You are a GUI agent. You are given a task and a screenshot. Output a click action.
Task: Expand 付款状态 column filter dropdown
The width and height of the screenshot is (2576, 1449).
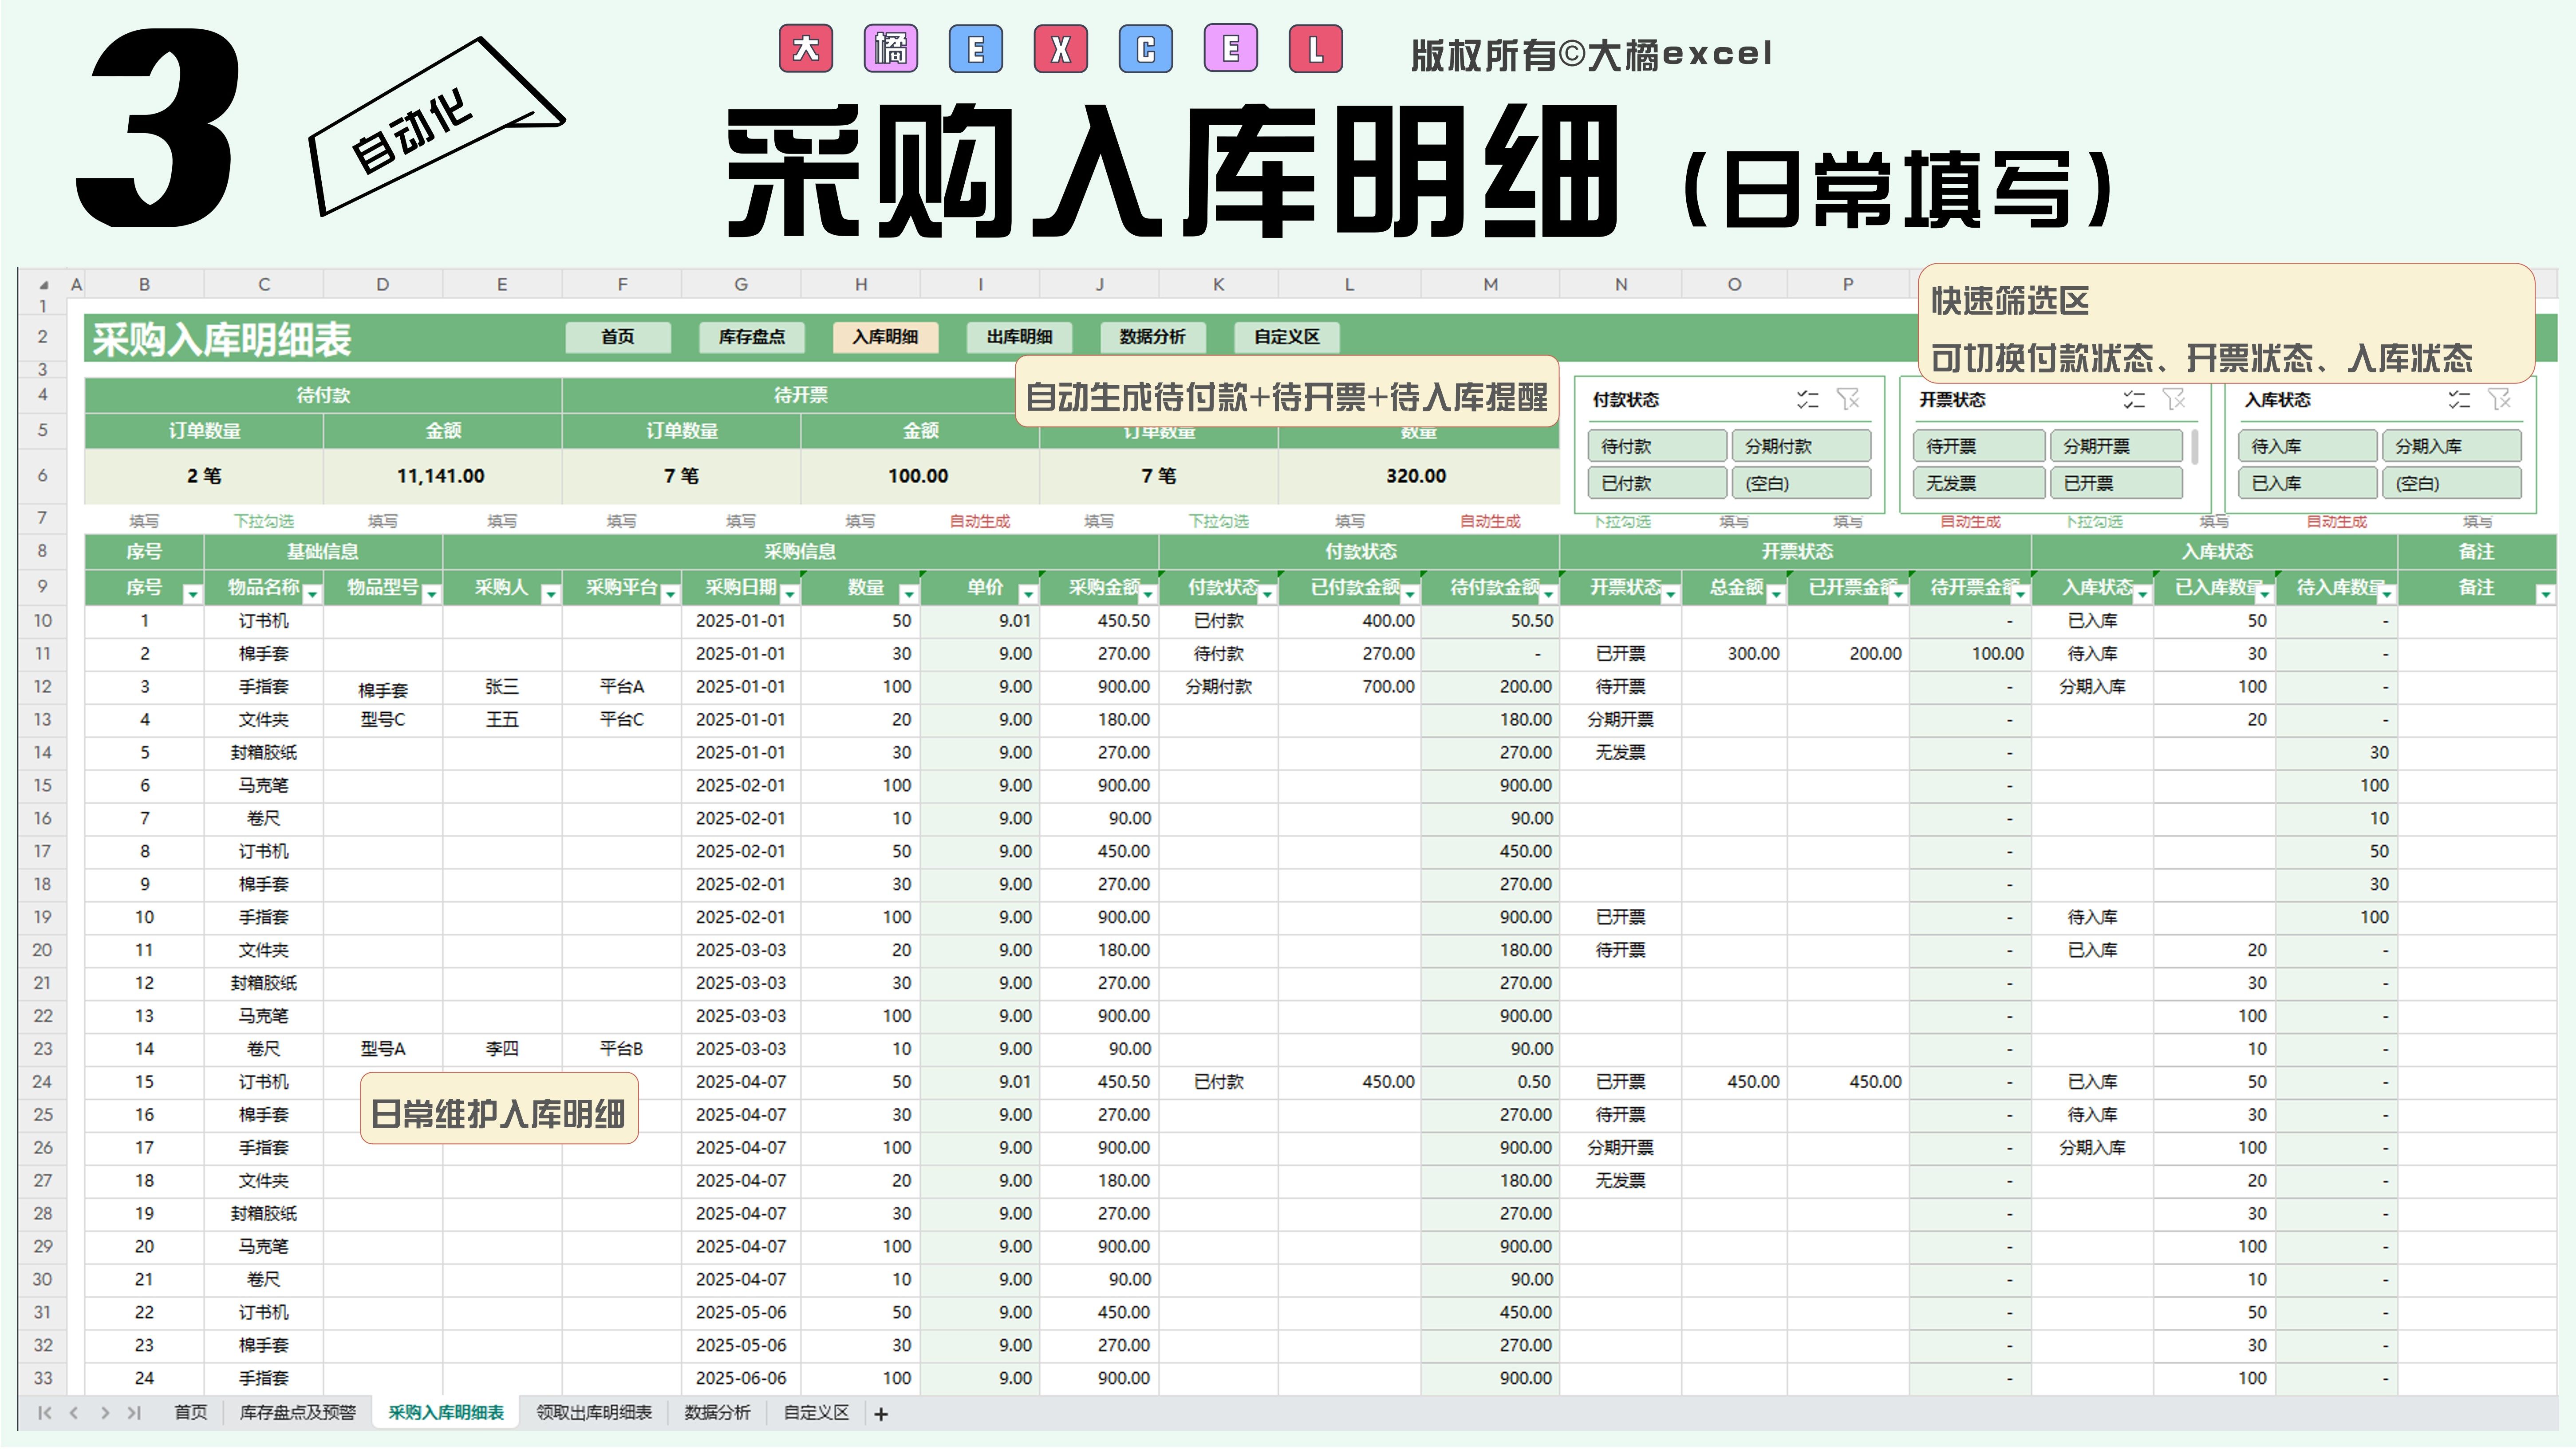[1267, 595]
